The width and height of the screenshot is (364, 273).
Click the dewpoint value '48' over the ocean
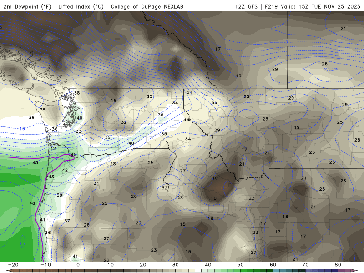click(x=32, y=203)
